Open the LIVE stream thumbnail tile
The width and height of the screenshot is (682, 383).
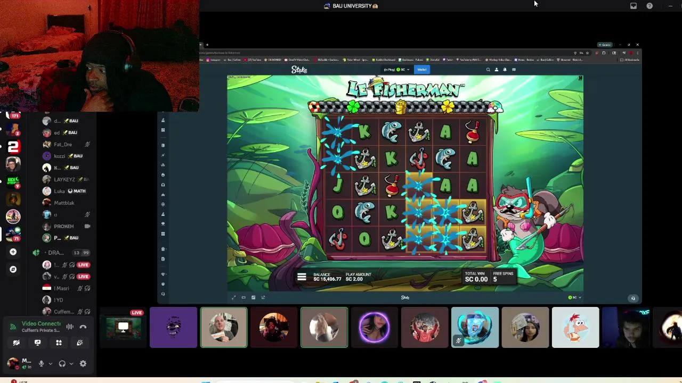coord(123,327)
